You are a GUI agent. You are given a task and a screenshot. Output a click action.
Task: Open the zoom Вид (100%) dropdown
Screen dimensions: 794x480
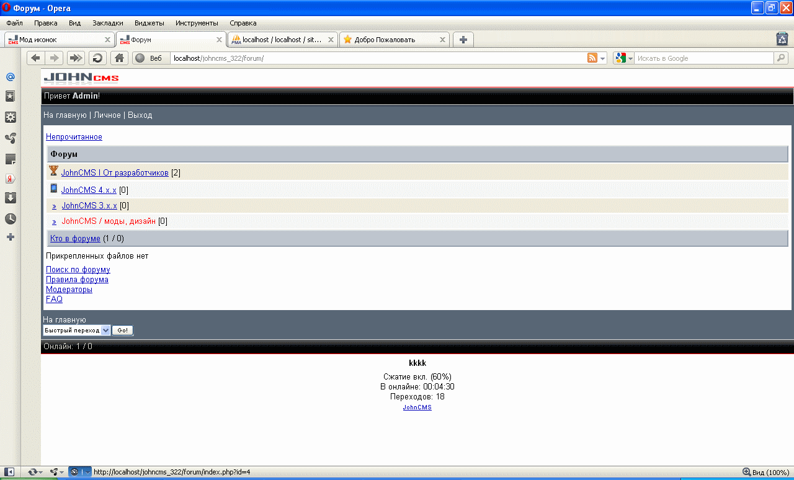click(x=765, y=472)
